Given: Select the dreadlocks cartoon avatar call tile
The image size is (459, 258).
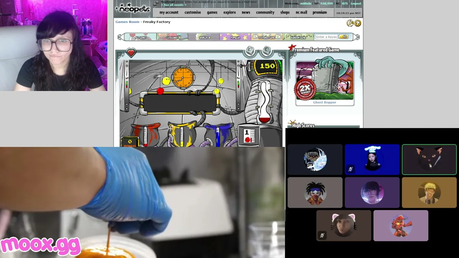Looking at the screenshot, I should point(315,193).
